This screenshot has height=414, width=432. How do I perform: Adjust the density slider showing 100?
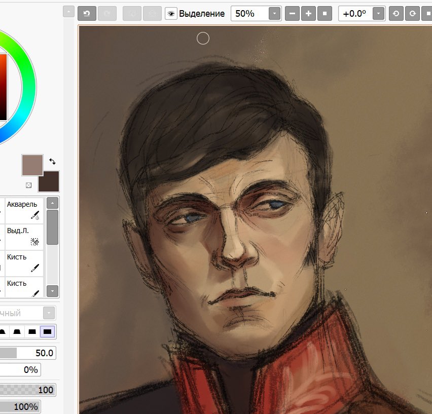coord(27,390)
